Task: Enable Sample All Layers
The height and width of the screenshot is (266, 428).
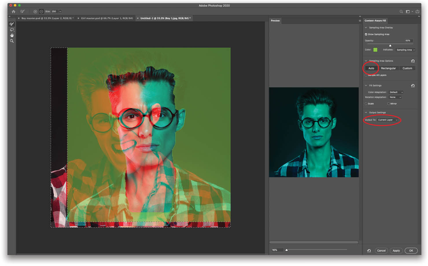Action: point(366,75)
